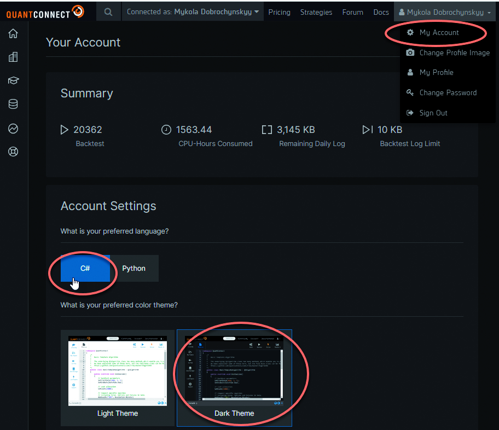Click the camera icon for profile image

[410, 53]
